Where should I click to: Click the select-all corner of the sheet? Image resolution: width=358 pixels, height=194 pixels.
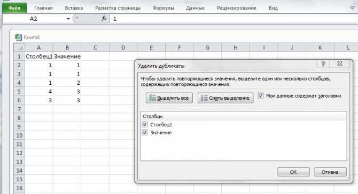(x=19, y=47)
